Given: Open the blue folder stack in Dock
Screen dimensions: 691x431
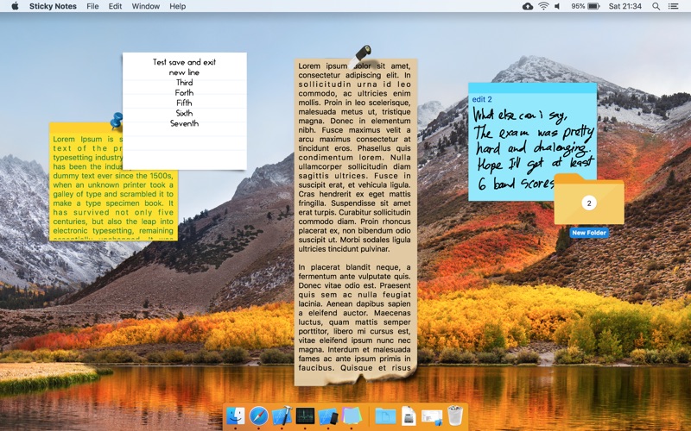Looking at the screenshot, I should click(385, 415).
